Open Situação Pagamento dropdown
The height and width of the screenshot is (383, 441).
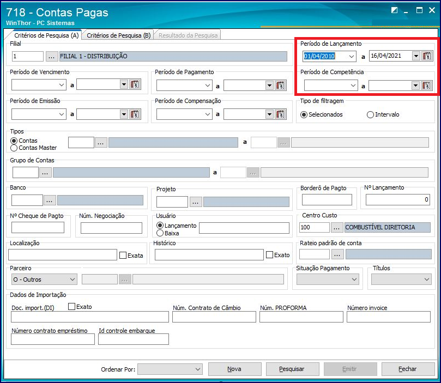coord(328,279)
